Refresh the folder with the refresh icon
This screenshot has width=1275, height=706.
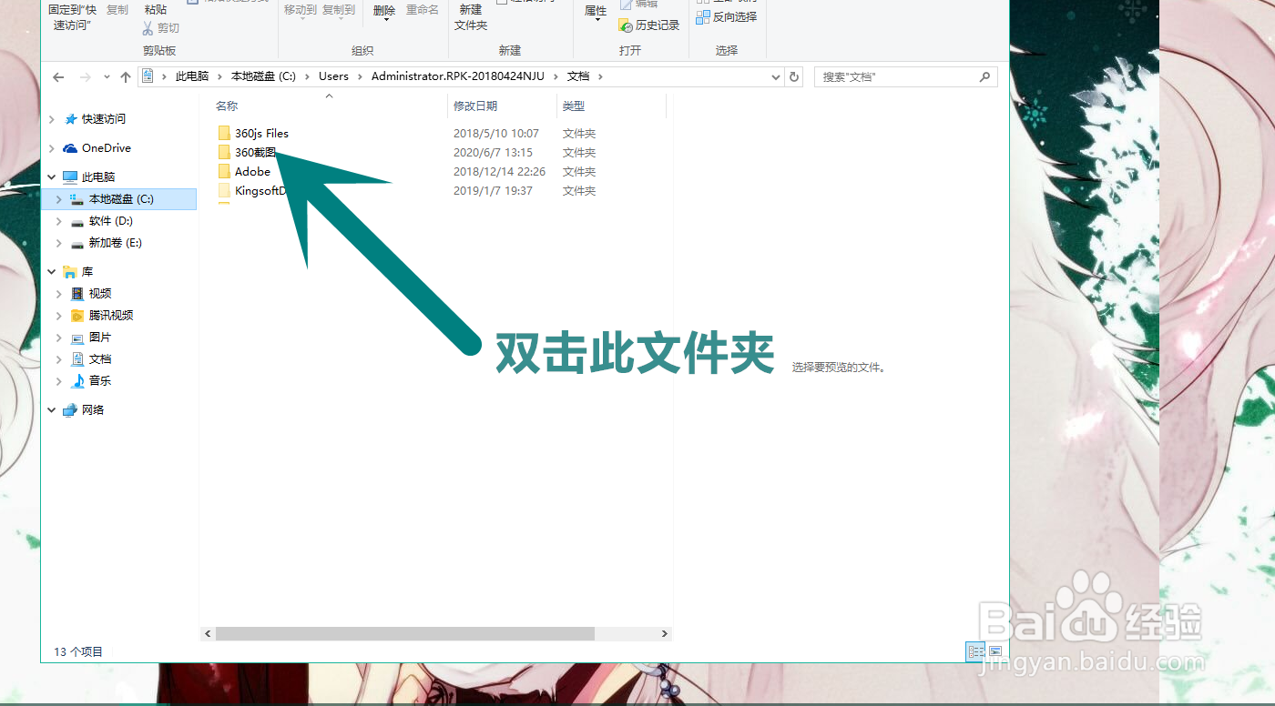tap(793, 76)
